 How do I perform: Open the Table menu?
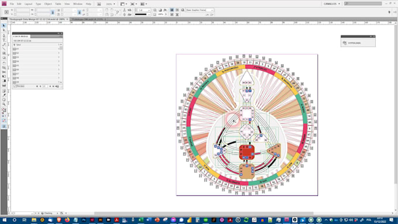58,4
